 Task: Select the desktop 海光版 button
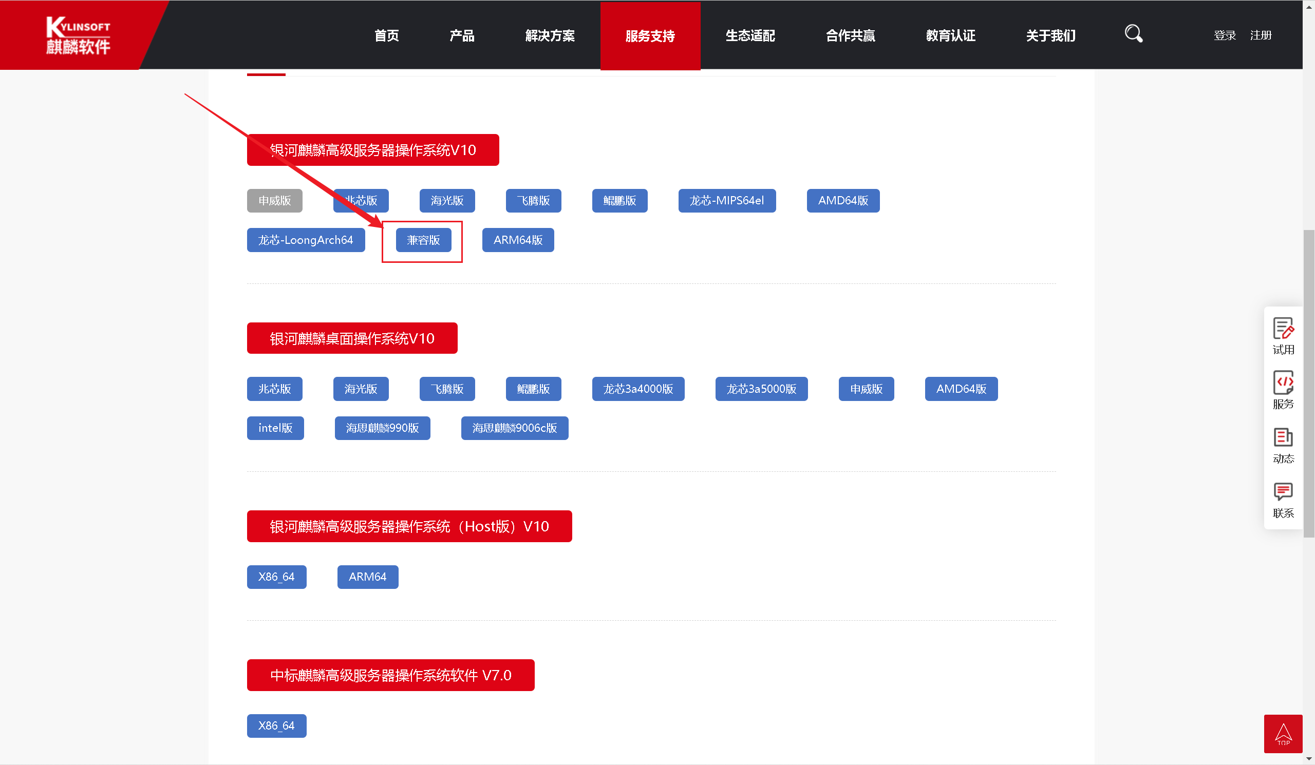(x=361, y=389)
